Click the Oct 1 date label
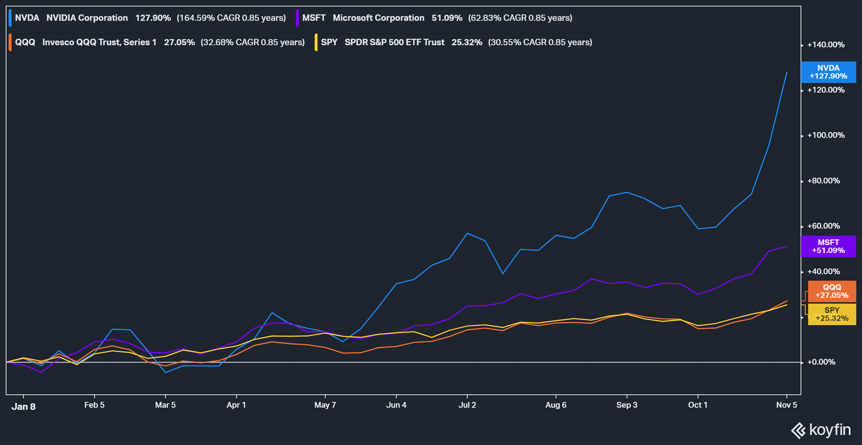The image size is (862, 445). pyautogui.click(x=698, y=405)
